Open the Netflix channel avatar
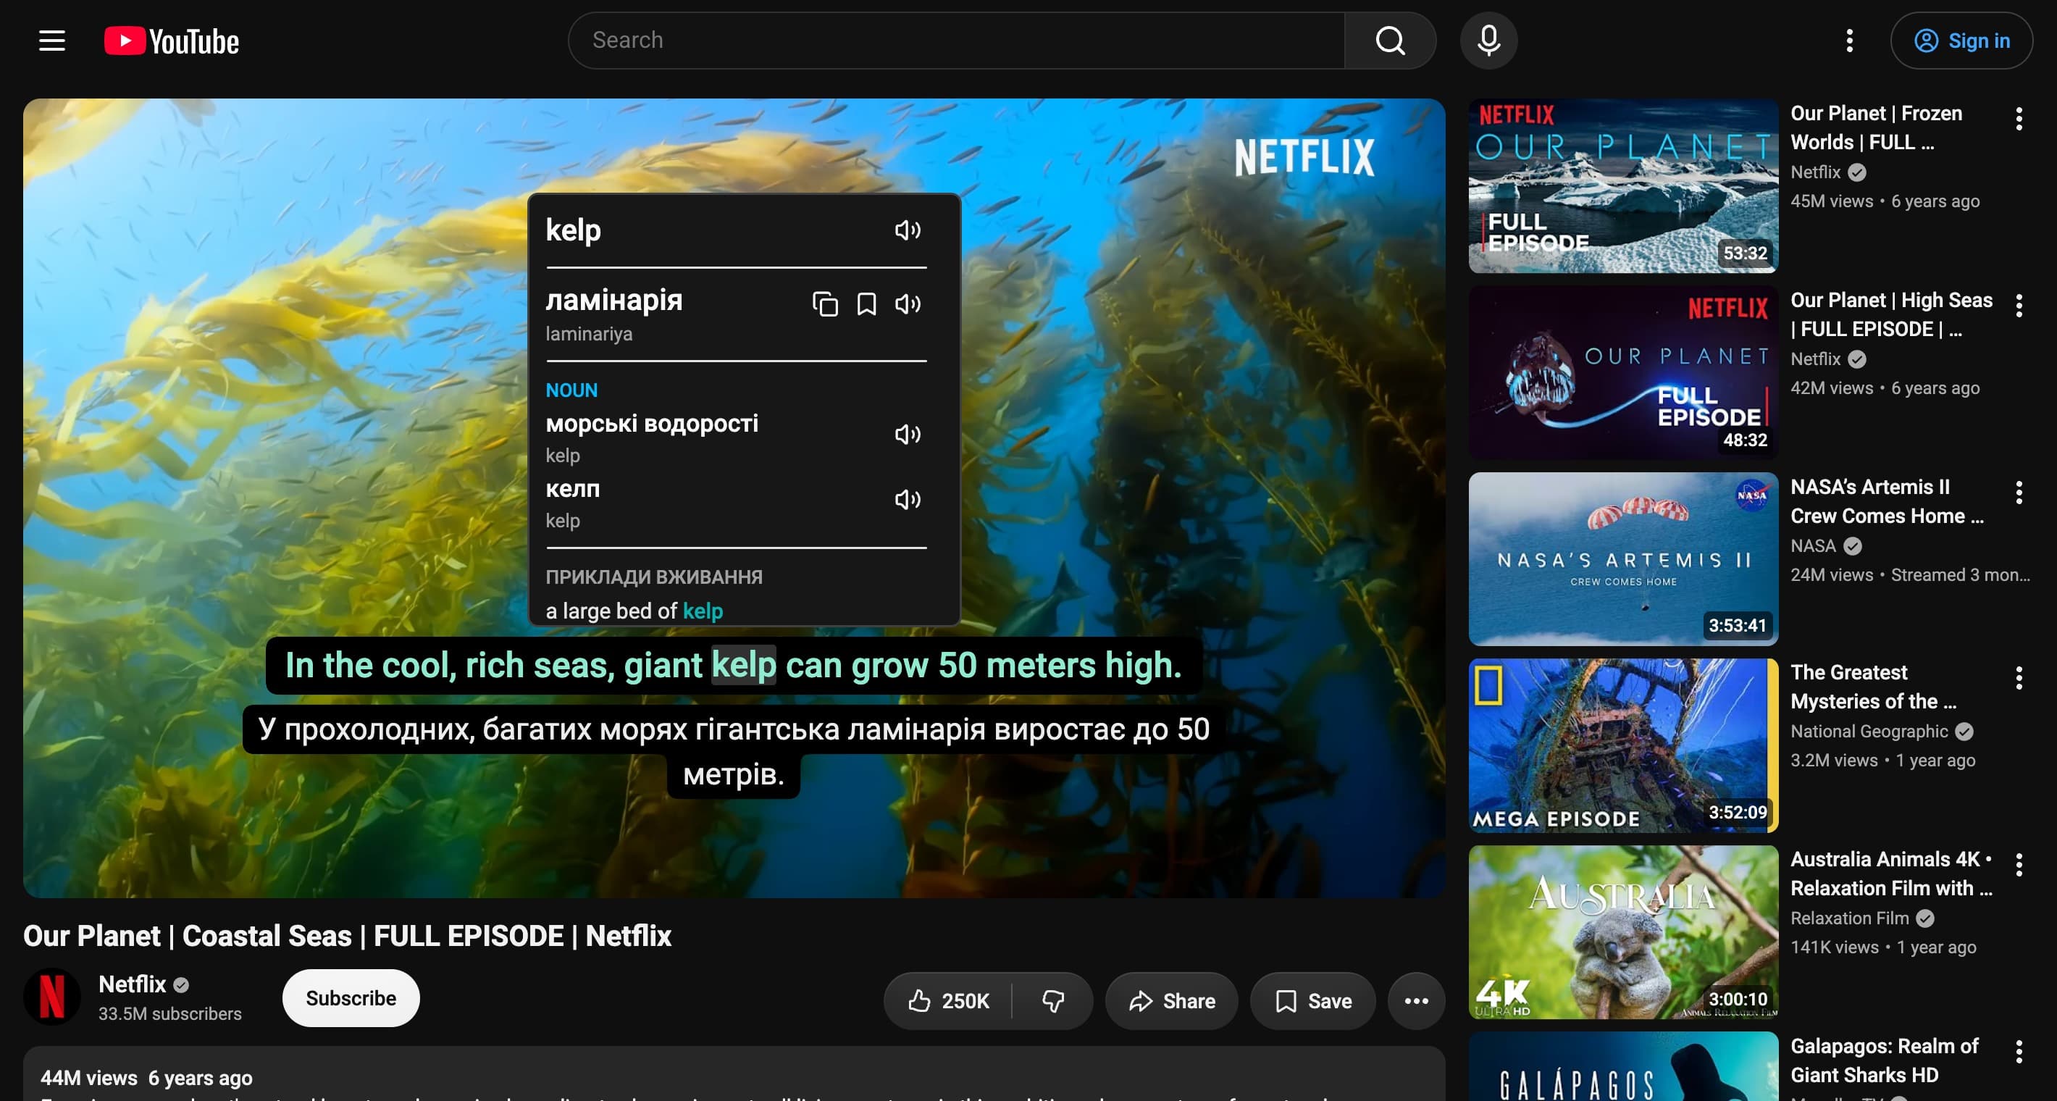Image resolution: width=2057 pixels, height=1101 pixels. coord(52,997)
